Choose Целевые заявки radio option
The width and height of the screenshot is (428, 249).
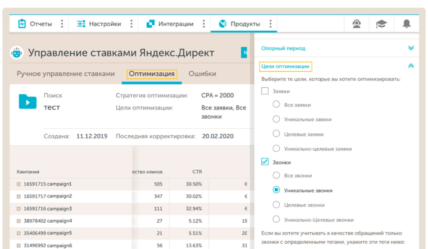pyautogui.click(x=276, y=134)
